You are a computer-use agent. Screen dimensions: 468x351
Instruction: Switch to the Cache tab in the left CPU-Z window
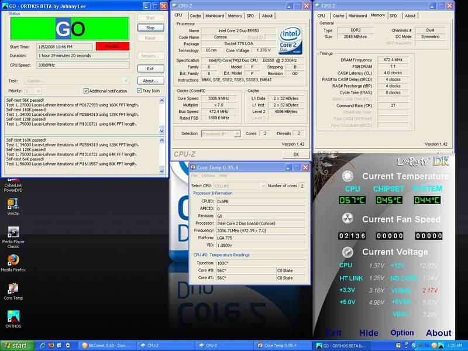[x=195, y=16]
